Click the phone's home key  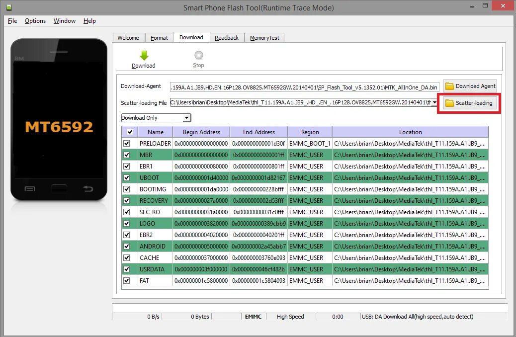(59, 188)
